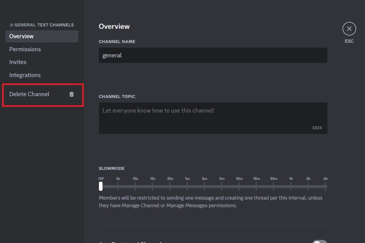Screen dimensions: 365x243
Task: Toggle the Age-Restricted Channel switch
Action: [x=320, y=241]
